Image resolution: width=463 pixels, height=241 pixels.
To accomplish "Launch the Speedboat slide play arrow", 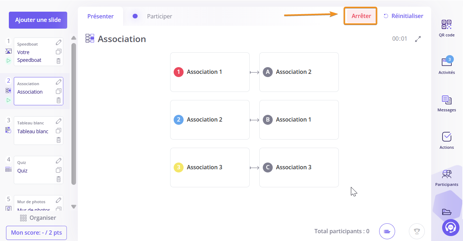I will point(8,60).
